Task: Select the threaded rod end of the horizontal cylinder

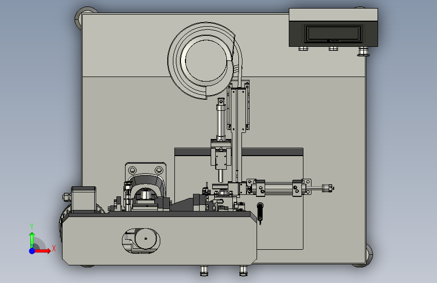Action: [328, 188]
